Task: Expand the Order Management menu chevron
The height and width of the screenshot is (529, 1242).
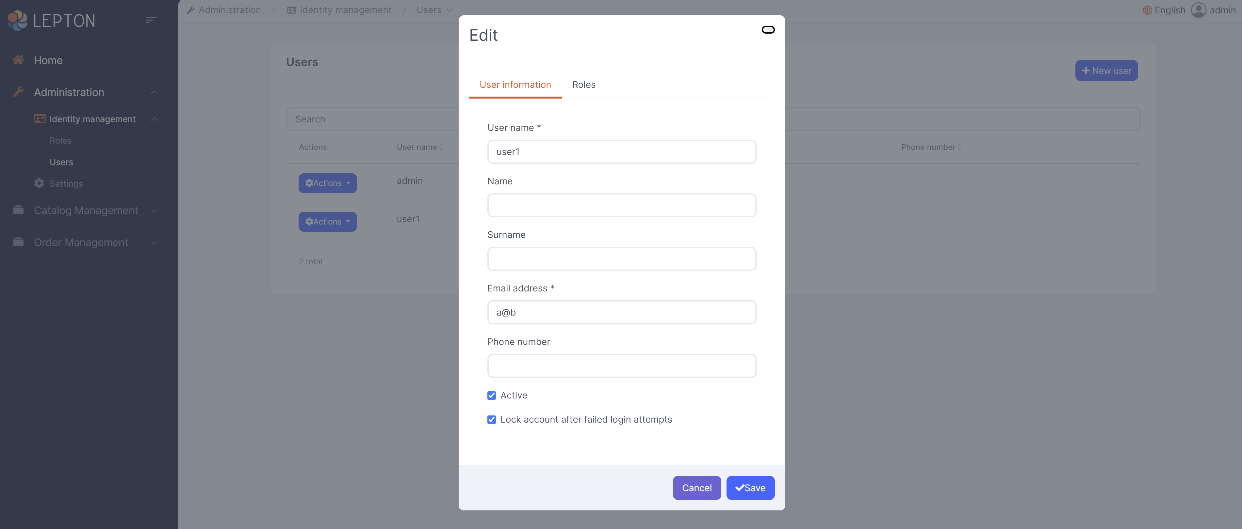Action: point(154,242)
